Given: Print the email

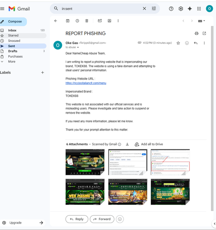Looking at the screenshot, I should point(197,33).
